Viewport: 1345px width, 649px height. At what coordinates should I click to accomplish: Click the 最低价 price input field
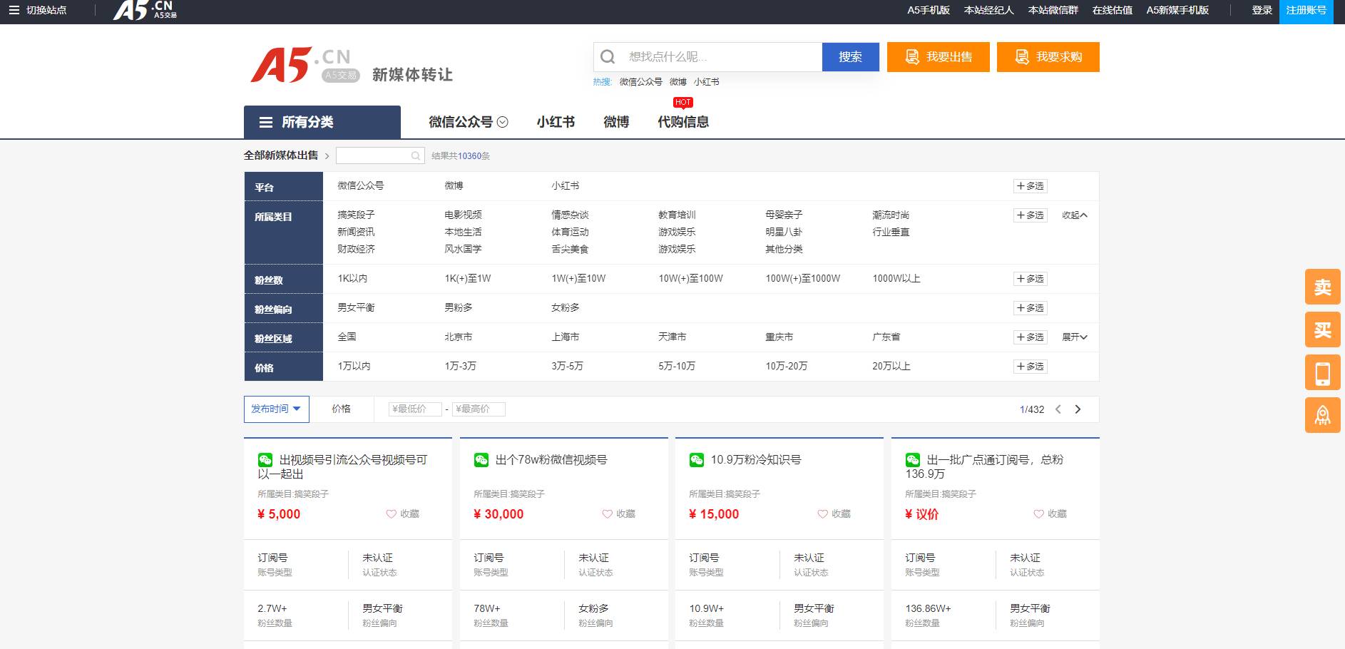click(416, 409)
